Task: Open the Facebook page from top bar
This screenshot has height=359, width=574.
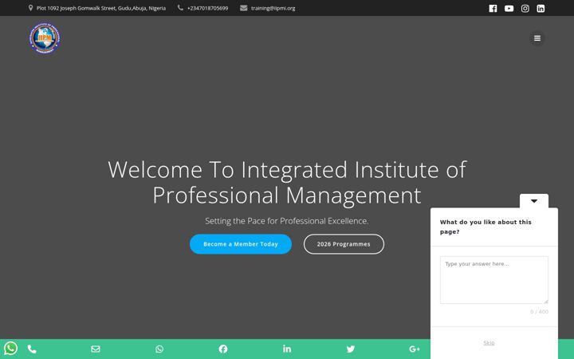Action: (x=493, y=9)
